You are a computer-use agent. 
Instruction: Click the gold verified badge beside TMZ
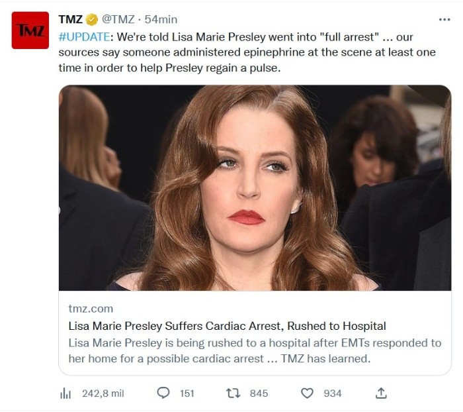pyautogui.click(x=92, y=19)
